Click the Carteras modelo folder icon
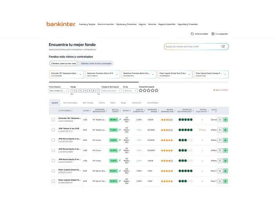 (x=192, y=34)
